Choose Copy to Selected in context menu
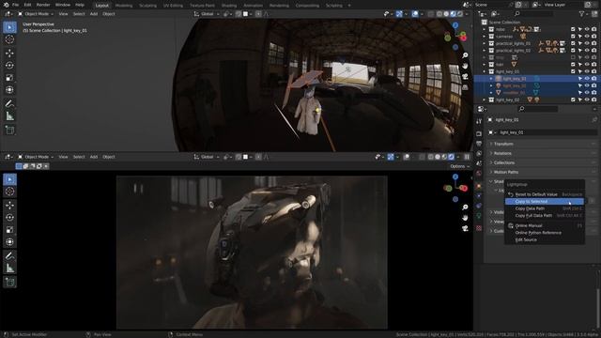Screen dimensions: 601x338 545,202
